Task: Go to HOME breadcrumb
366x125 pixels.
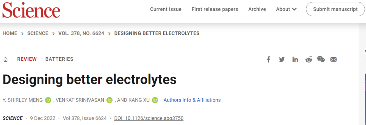Action: [10, 33]
